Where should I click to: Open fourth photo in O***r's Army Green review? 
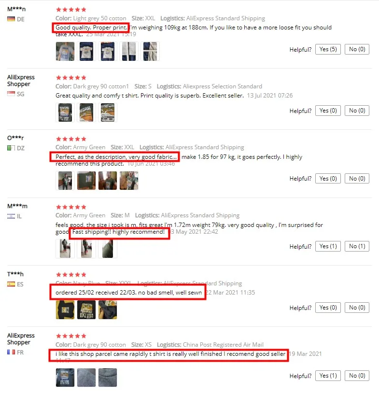click(129, 181)
